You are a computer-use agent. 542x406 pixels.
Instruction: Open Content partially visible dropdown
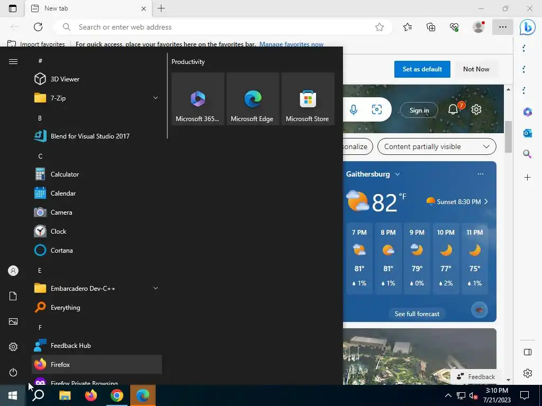437,146
